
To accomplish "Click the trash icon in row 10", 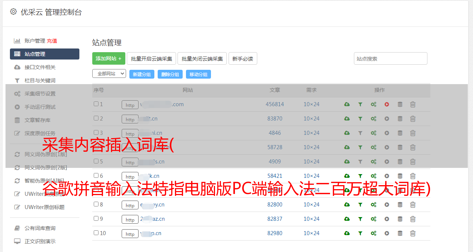I will [x=413, y=233].
